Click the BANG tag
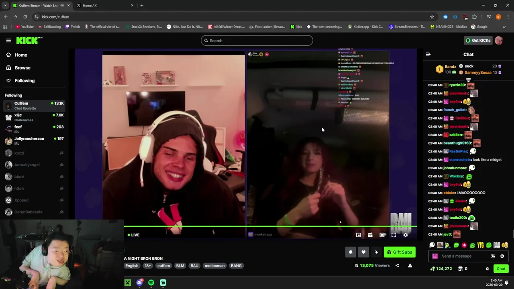Image resolution: width=514 pixels, height=289 pixels. 236,266
